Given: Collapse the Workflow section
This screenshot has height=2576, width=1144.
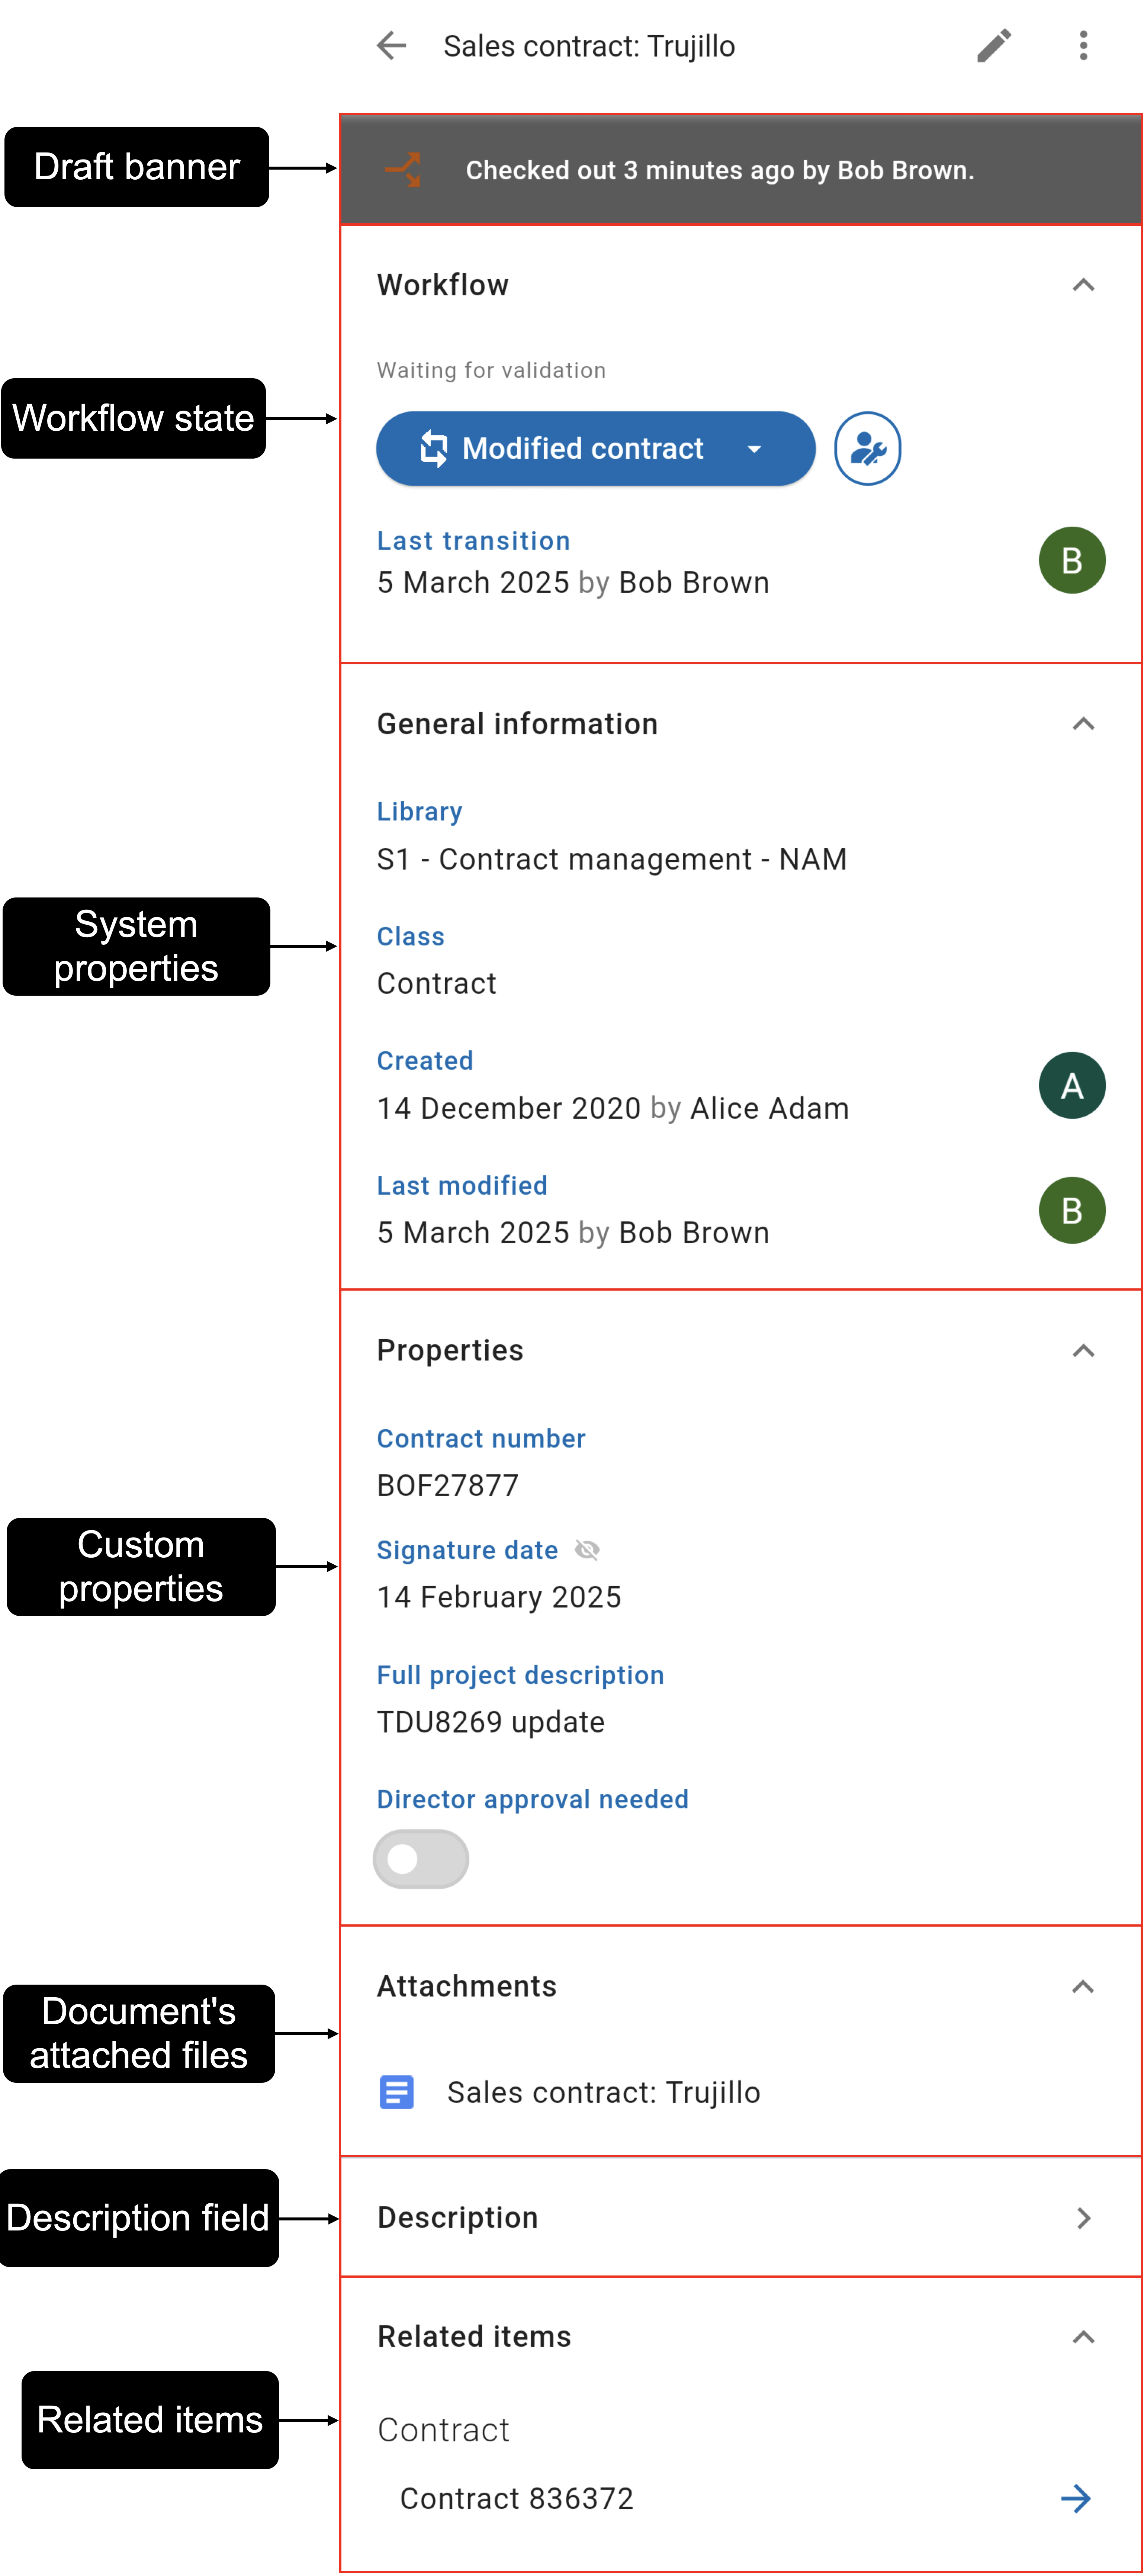Looking at the screenshot, I should tap(1083, 285).
